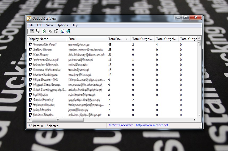Image resolution: width=228 pixels, height=151 pixels.
Task: Click contact icon in row with 48 incoming
Action: point(30,44)
